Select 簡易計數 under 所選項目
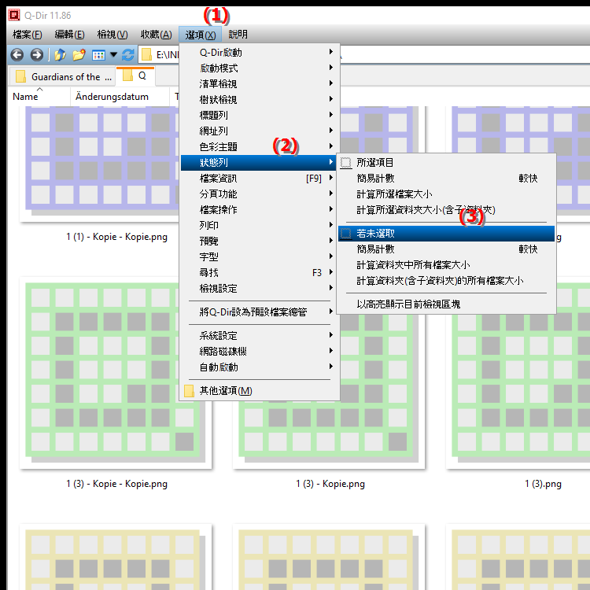Viewport: 590px width, 590px height. [446, 179]
